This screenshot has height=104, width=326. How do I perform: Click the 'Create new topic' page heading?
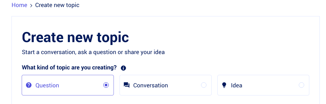[75, 37]
